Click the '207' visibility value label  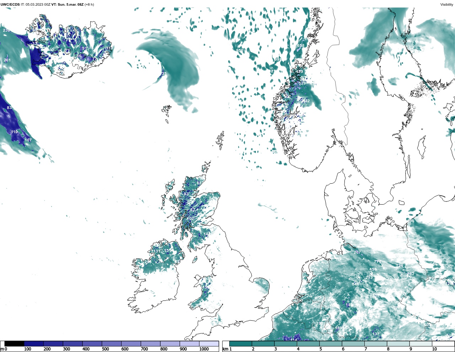point(357,252)
